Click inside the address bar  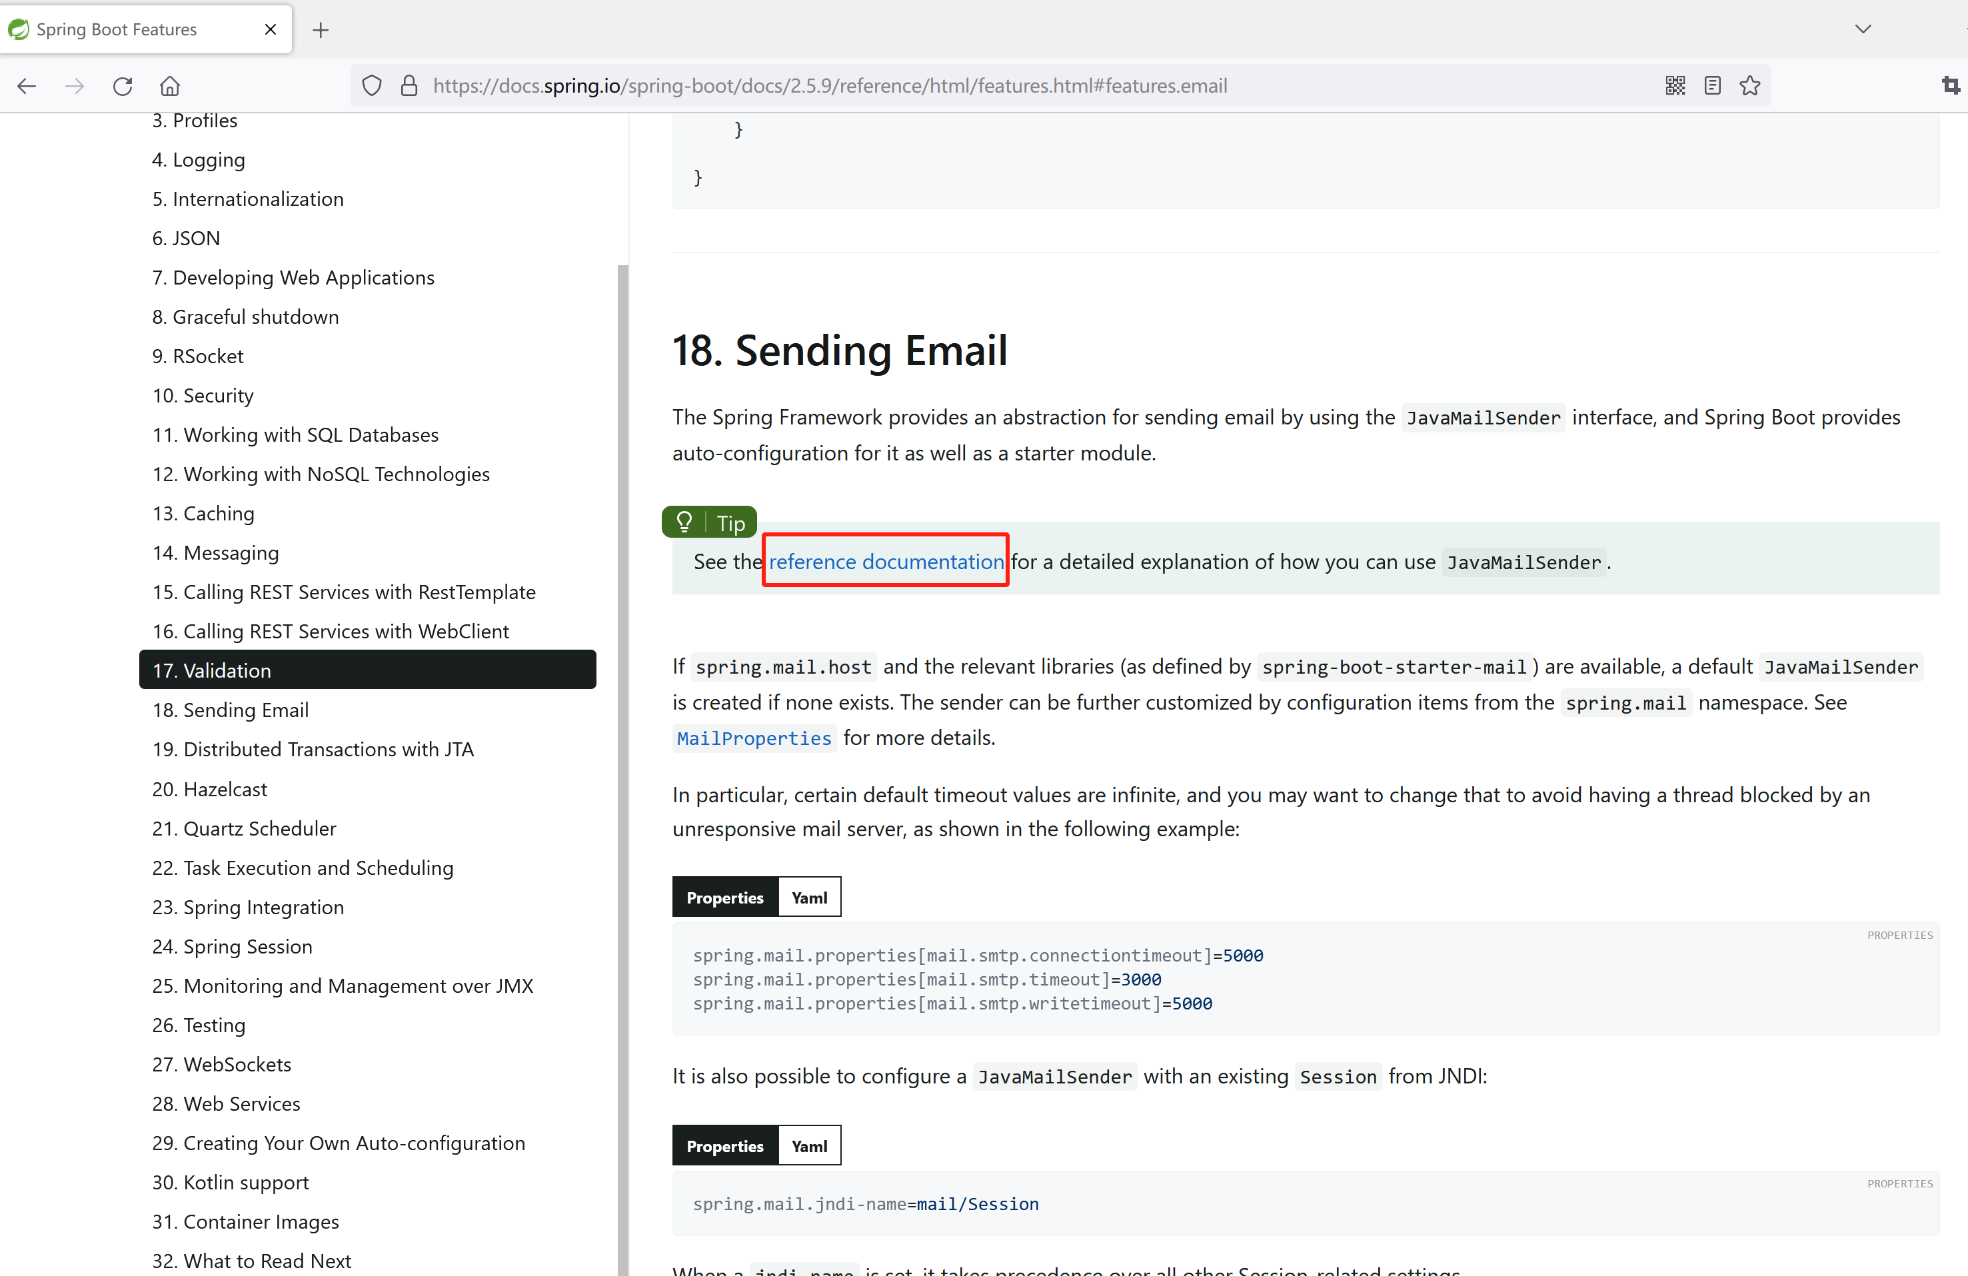click(x=992, y=85)
